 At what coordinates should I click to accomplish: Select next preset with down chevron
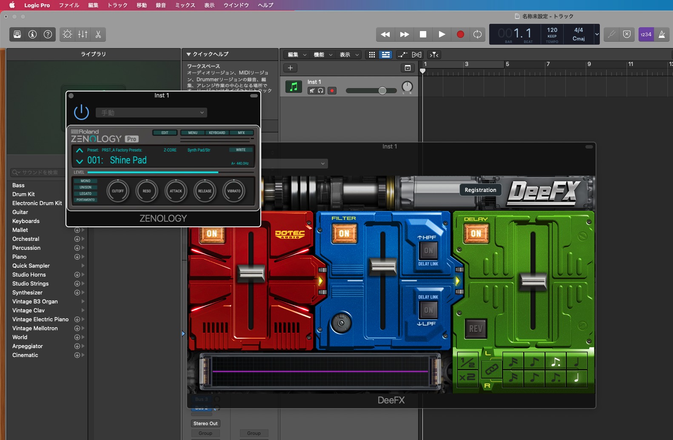(x=80, y=161)
